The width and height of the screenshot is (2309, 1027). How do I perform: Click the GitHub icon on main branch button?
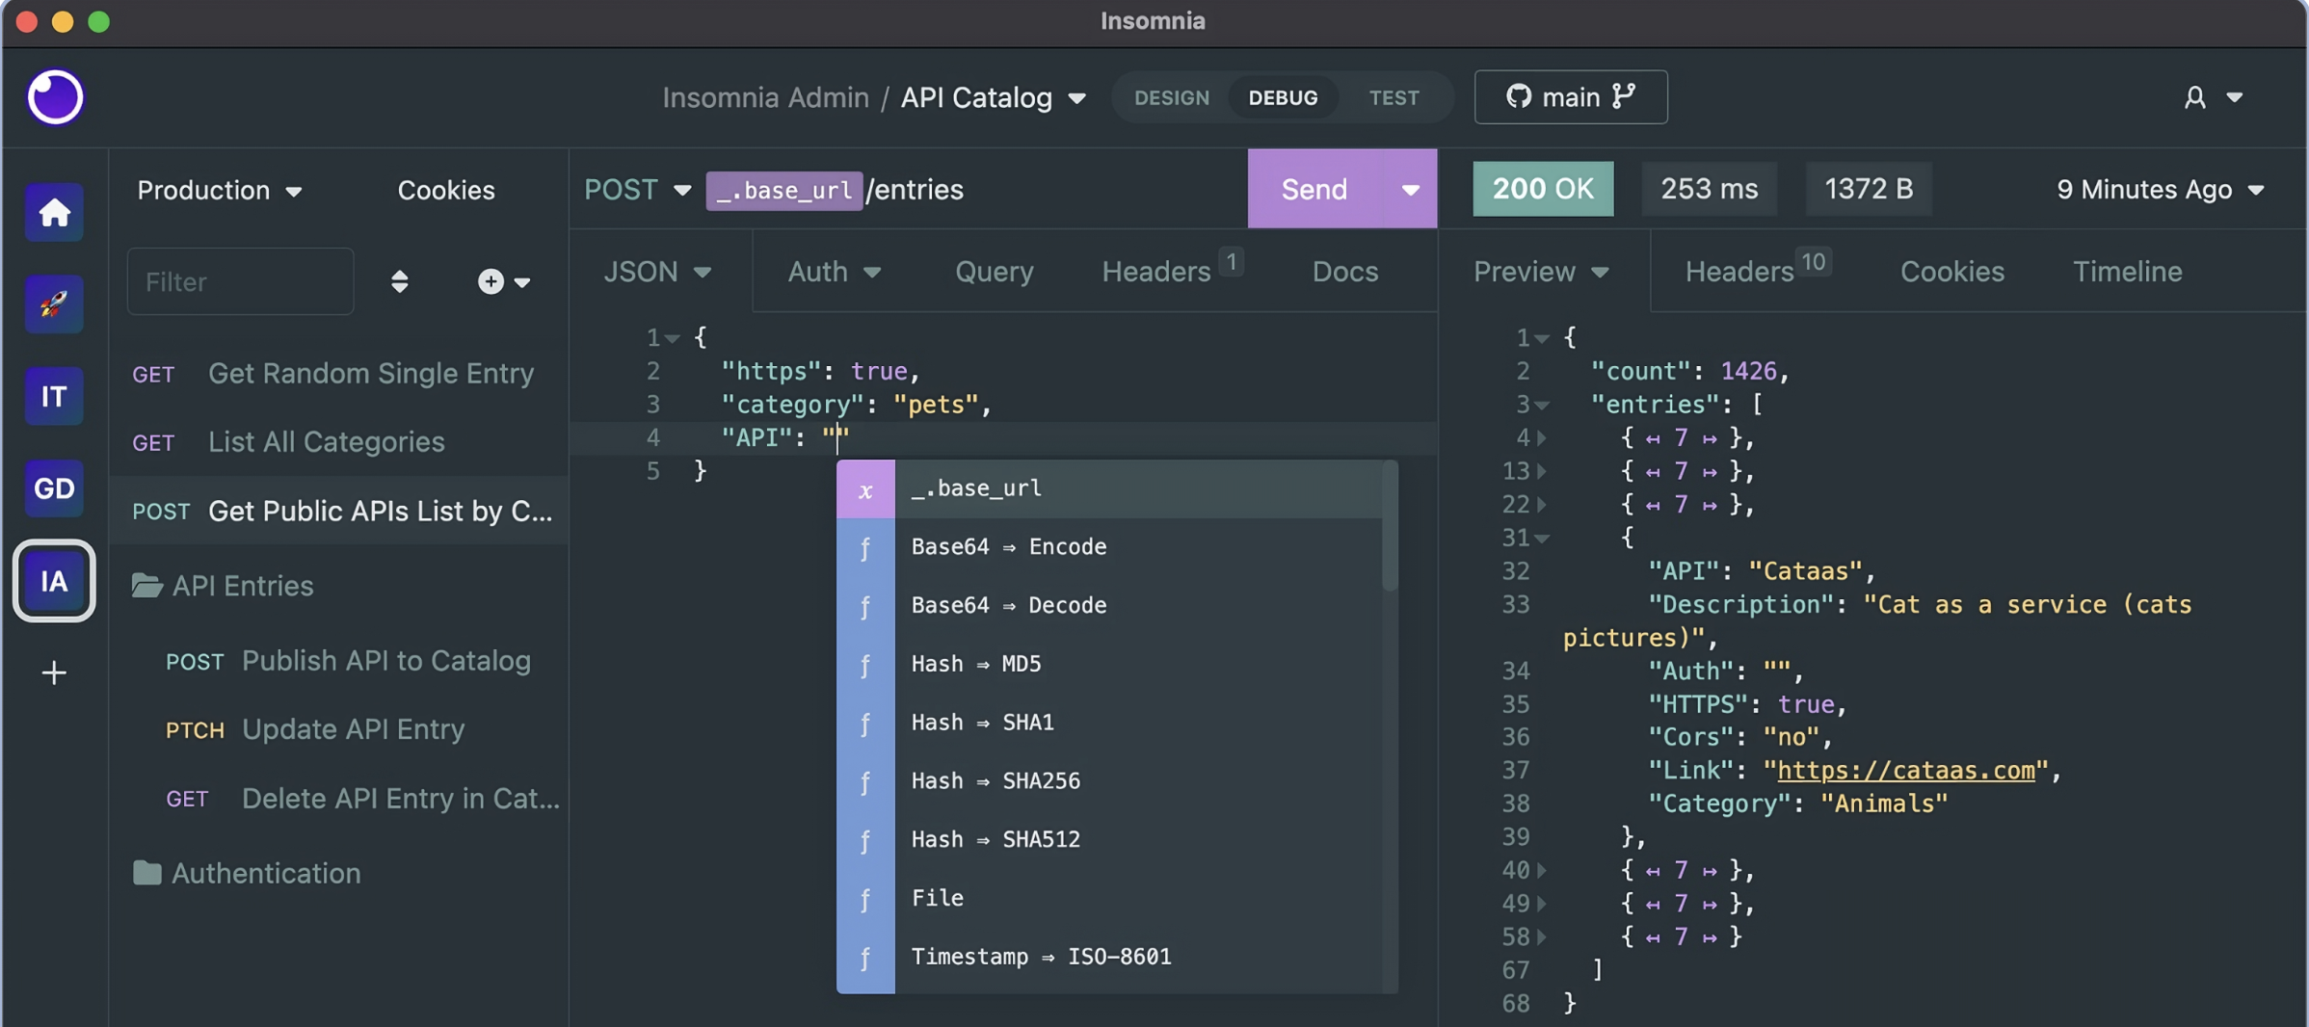(1518, 96)
